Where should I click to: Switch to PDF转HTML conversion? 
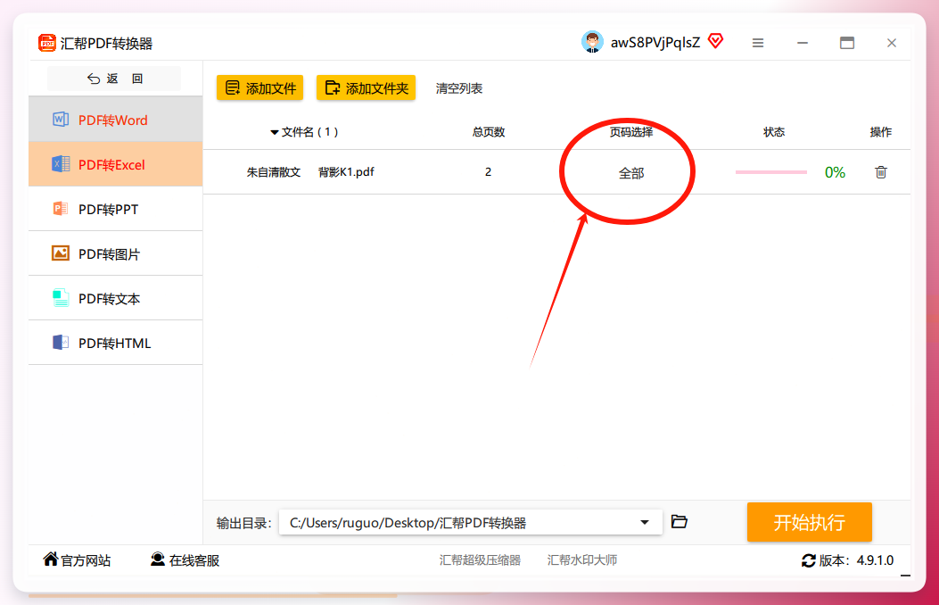116,343
